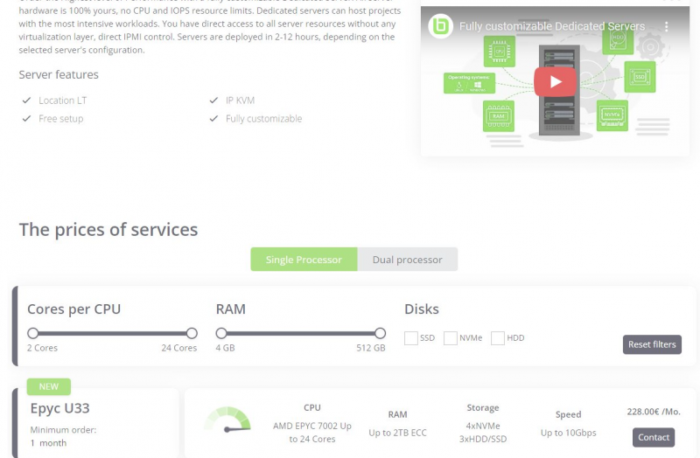Image resolution: width=700 pixels, height=458 pixels.
Task: Tick the NVMe disk filter checkbox
Action: (x=450, y=338)
